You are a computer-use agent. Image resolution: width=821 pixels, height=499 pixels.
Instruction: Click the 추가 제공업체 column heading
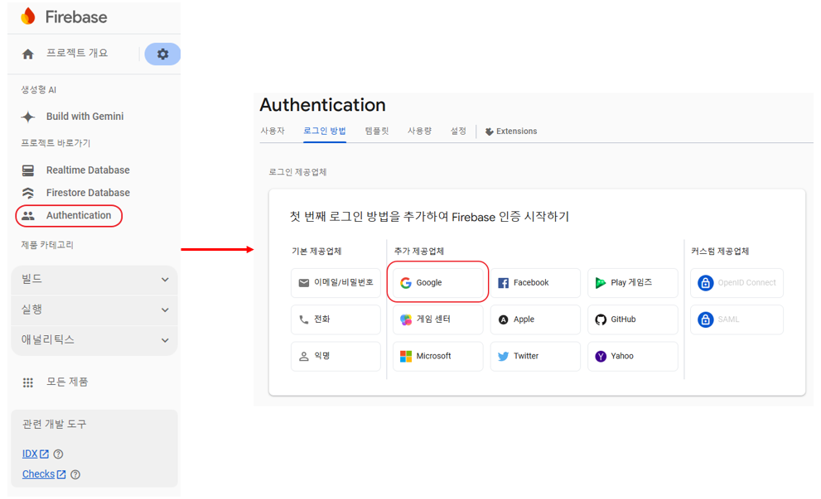pyautogui.click(x=419, y=252)
